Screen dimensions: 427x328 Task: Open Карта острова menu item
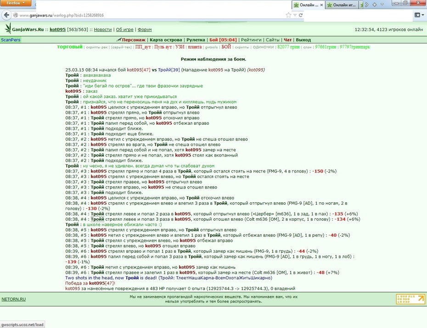[x=166, y=40]
